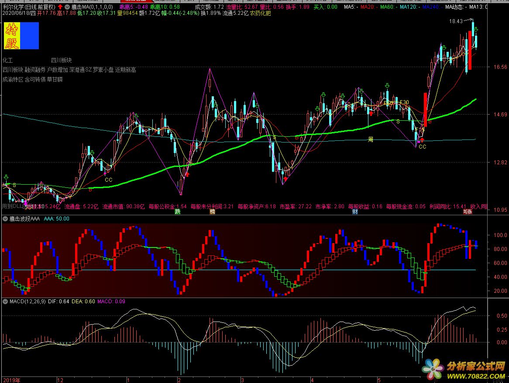Click the AAA: 50.00 indicator value
The width and height of the screenshot is (509, 383).
click(x=56, y=219)
